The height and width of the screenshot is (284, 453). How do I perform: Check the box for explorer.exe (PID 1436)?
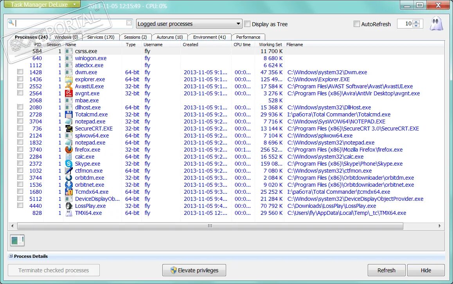[20, 79]
